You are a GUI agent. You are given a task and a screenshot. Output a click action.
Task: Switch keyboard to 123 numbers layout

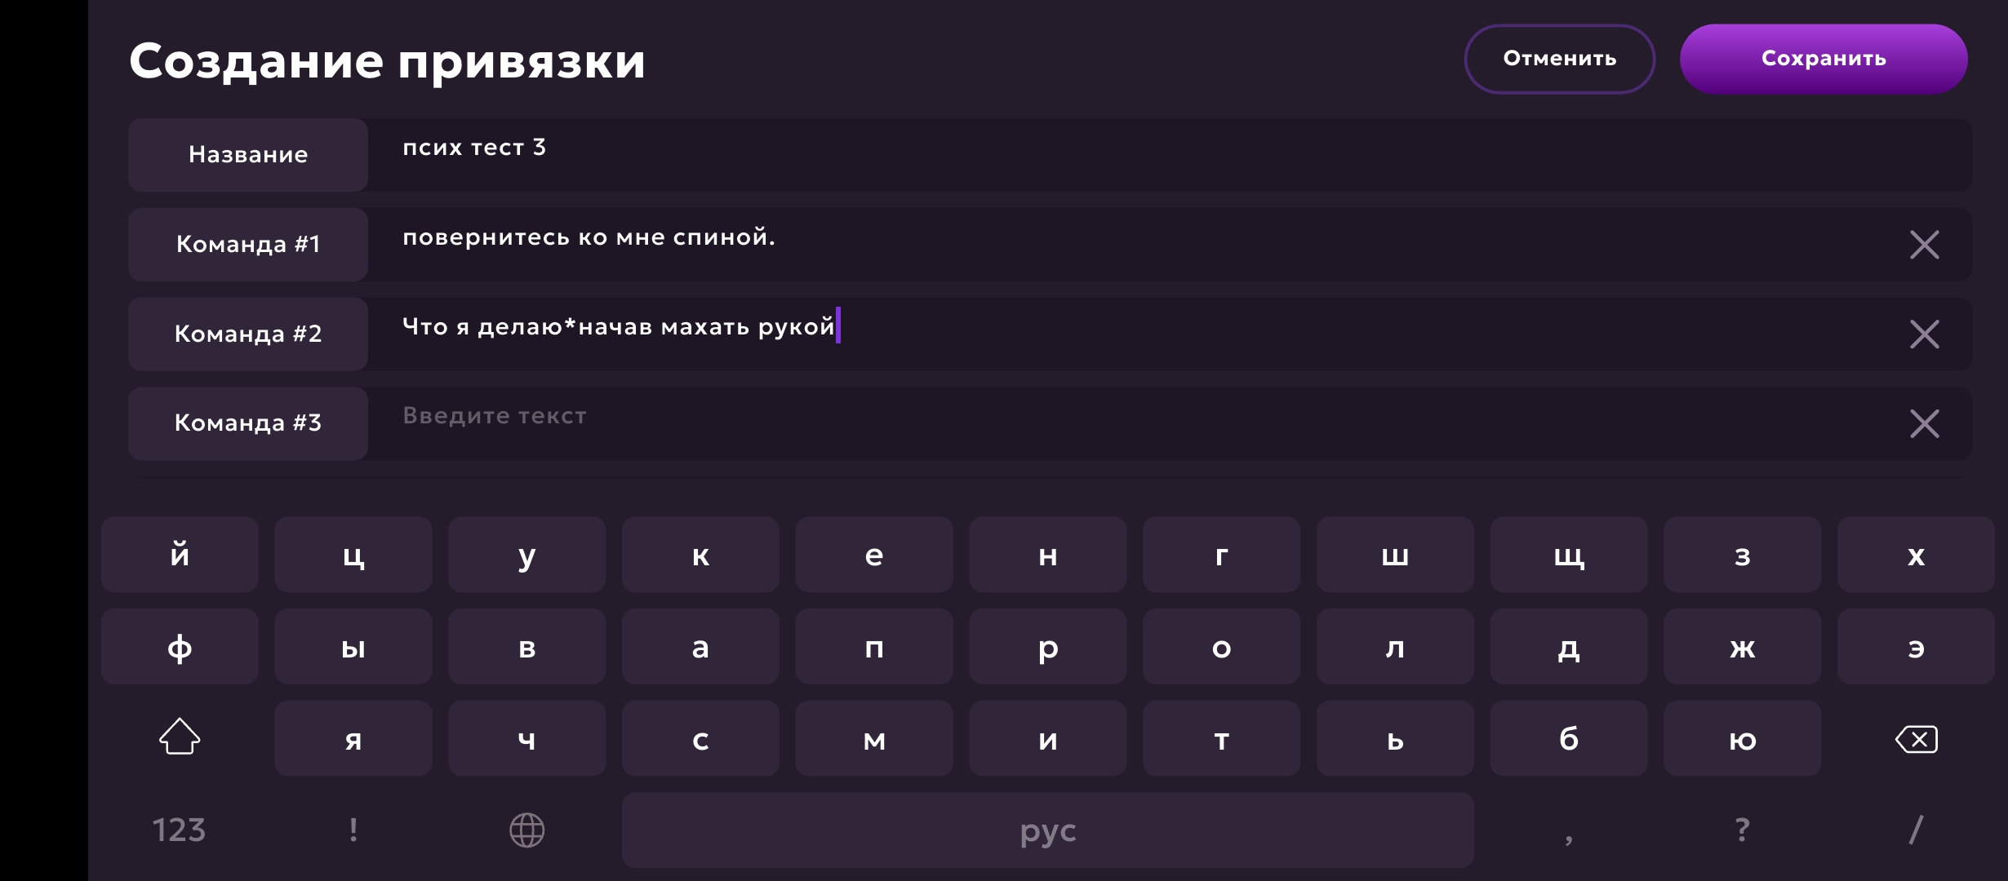point(179,830)
